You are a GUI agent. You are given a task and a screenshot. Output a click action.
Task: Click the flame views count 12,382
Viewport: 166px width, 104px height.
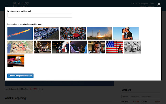click(33, 89)
